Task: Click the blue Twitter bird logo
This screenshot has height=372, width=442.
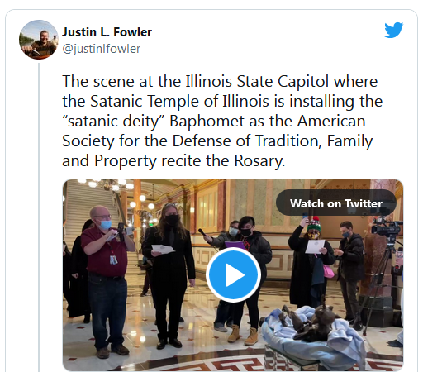Action: pos(393,30)
